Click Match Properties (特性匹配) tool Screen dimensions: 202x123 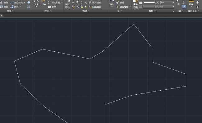(135, 5)
